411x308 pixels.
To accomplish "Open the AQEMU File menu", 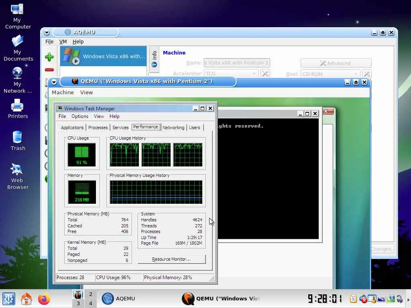I will coord(49,41).
